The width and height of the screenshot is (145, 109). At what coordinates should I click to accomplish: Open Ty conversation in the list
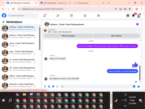click(x=19, y=61)
